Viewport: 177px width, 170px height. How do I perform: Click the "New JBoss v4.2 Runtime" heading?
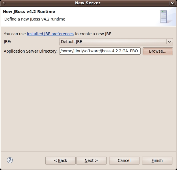[29, 12]
